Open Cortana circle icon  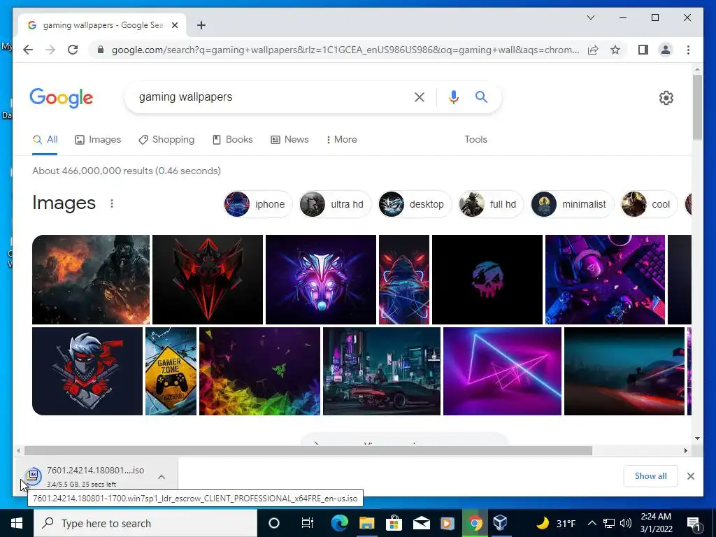[274, 523]
